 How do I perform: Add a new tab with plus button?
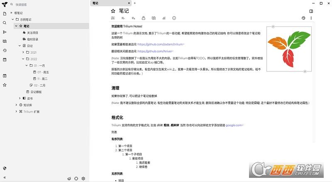(x=134, y=3)
